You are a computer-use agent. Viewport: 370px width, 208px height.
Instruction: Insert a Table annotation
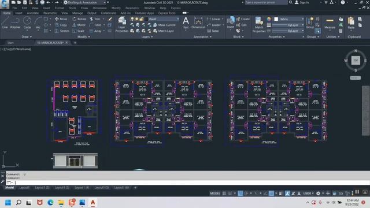coord(213,31)
